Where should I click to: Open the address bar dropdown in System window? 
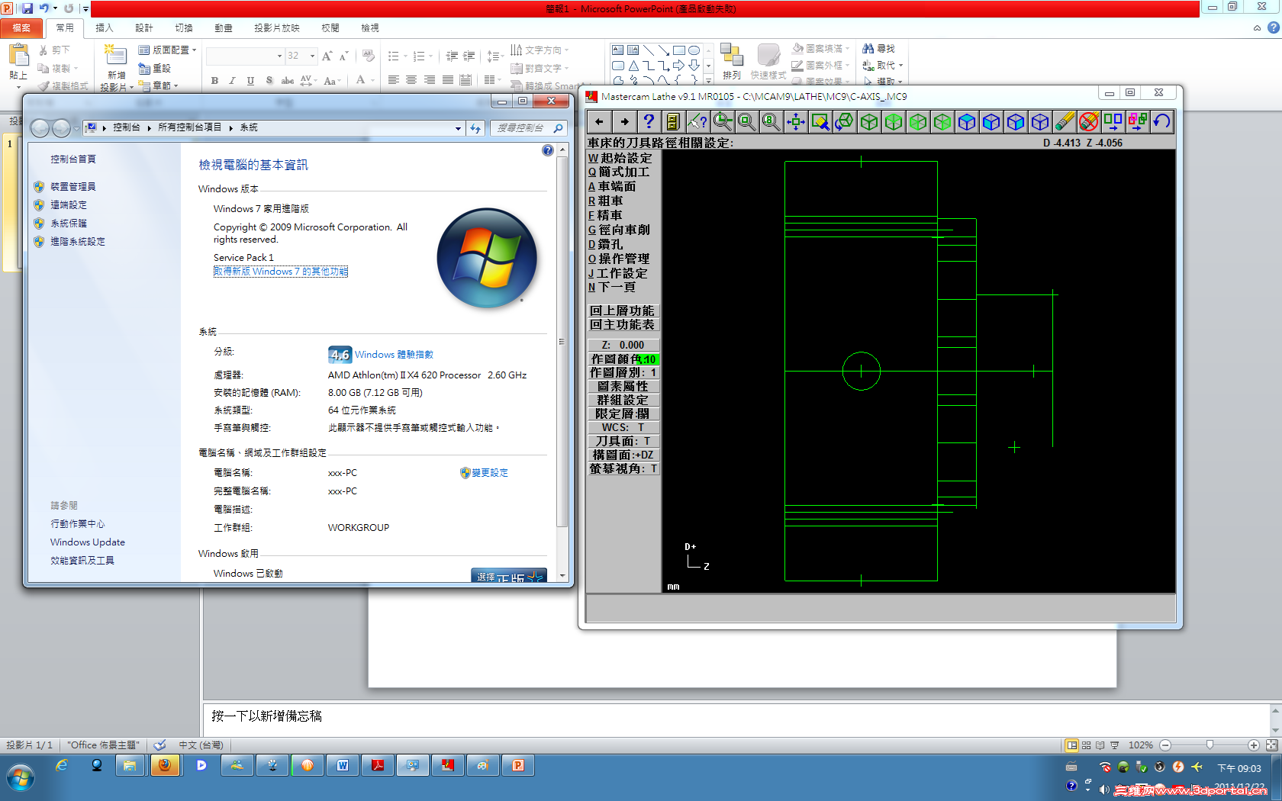458,128
